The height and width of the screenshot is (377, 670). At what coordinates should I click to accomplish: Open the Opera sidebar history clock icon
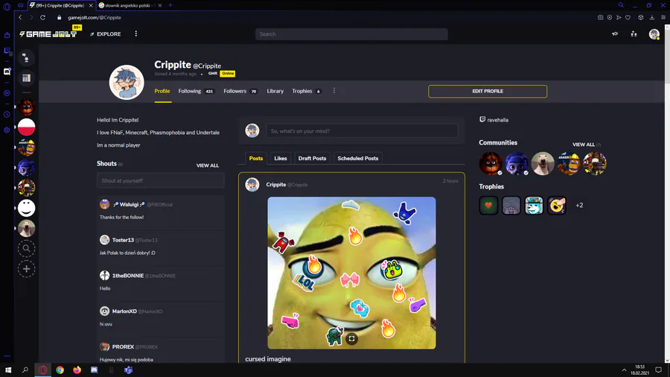pos(7,115)
